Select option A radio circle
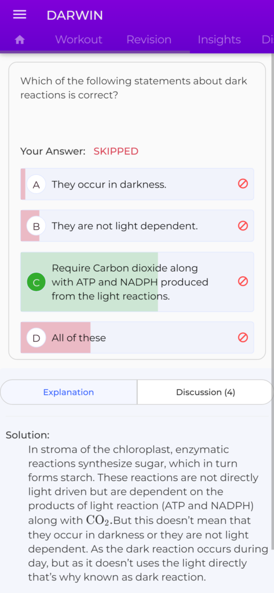 pos(36,185)
